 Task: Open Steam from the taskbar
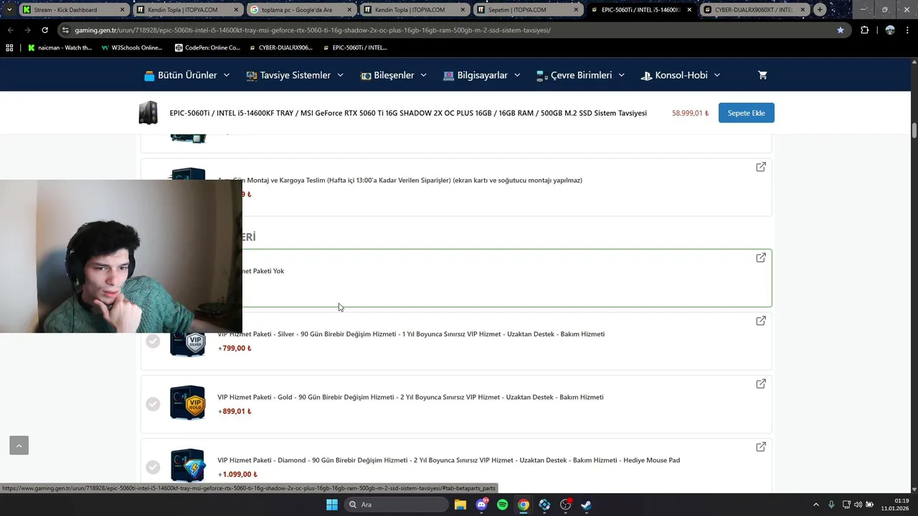(x=586, y=505)
